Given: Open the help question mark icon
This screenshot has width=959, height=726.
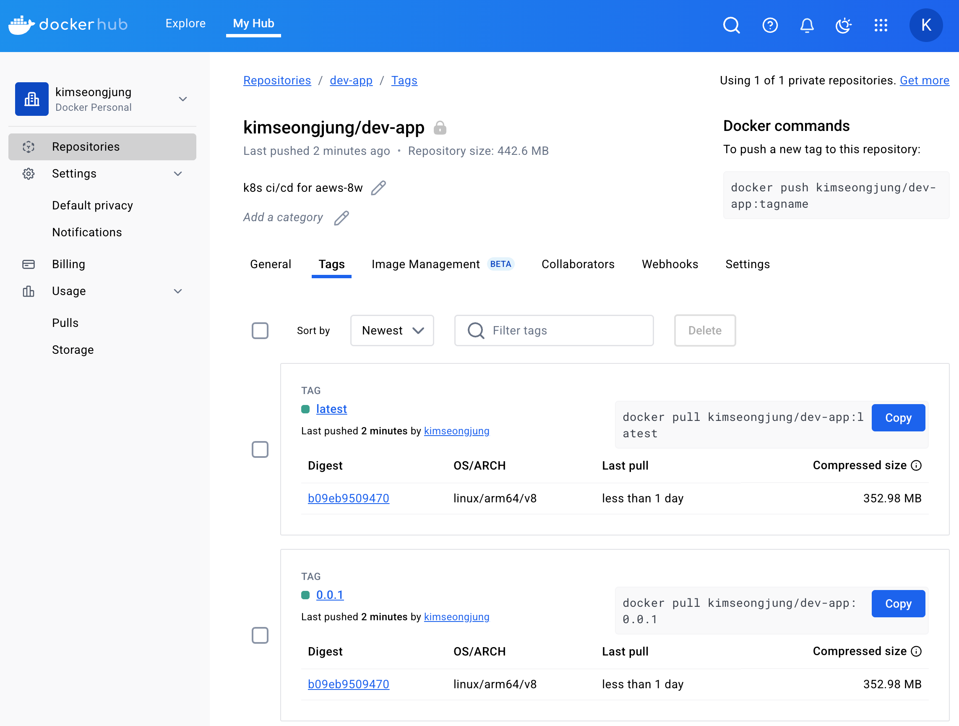Looking at the screenshot, I should pyautogui.click(x=769, y=25).
